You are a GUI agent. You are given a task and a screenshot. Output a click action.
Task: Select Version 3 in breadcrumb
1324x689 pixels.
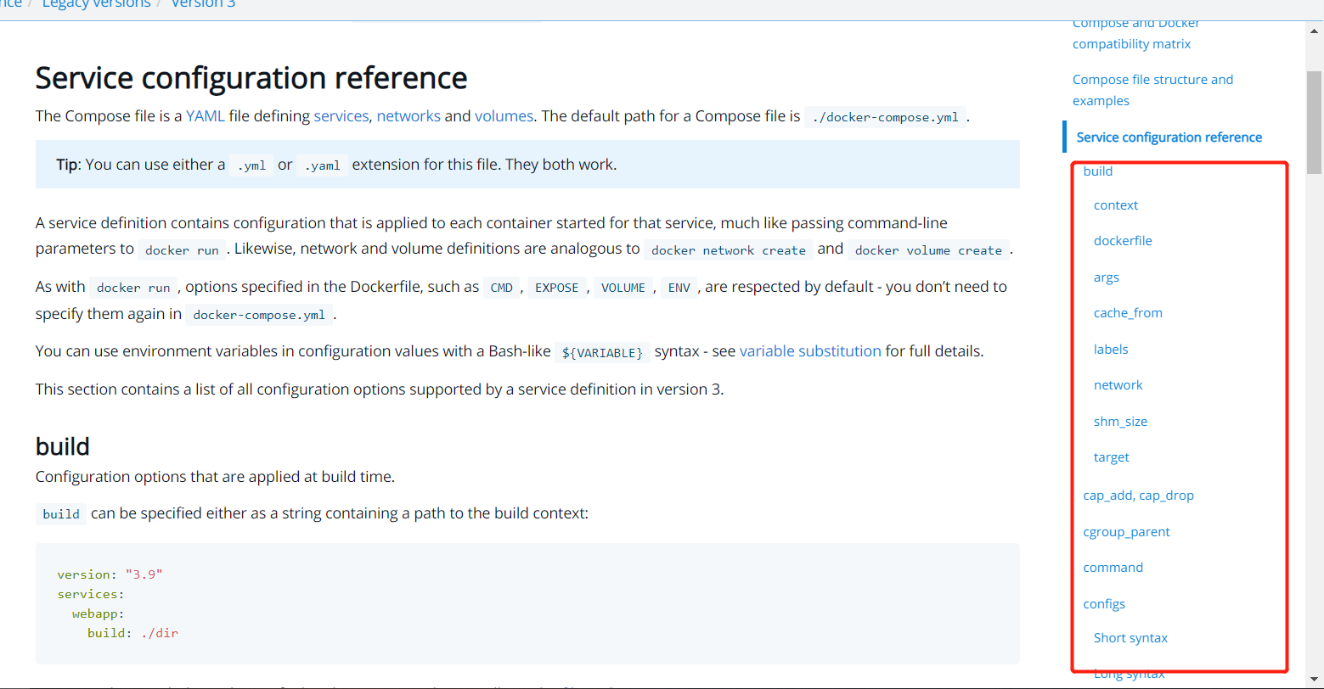pos(203,4)
